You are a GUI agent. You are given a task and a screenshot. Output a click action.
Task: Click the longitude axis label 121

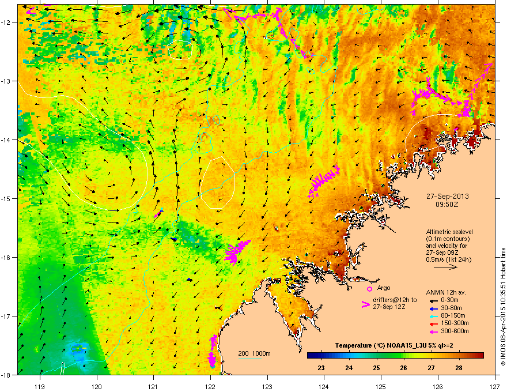153,387
